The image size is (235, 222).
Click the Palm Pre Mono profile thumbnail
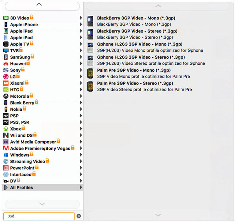pyautogui.click(x=90, y=73)
